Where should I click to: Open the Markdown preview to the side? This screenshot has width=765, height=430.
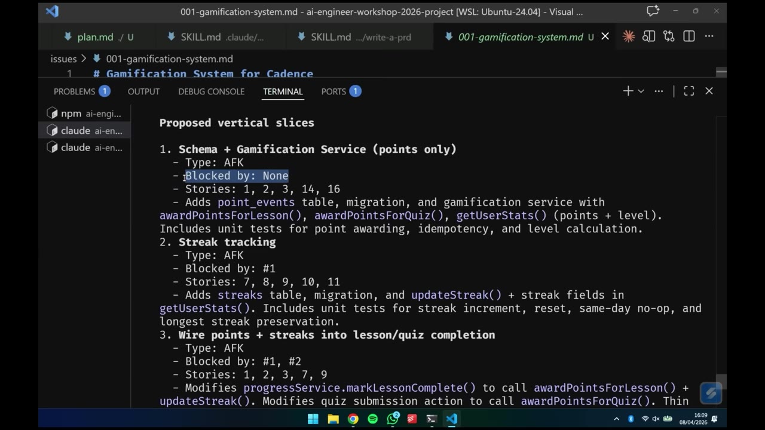pyautogui.click(x=648, y=36)
